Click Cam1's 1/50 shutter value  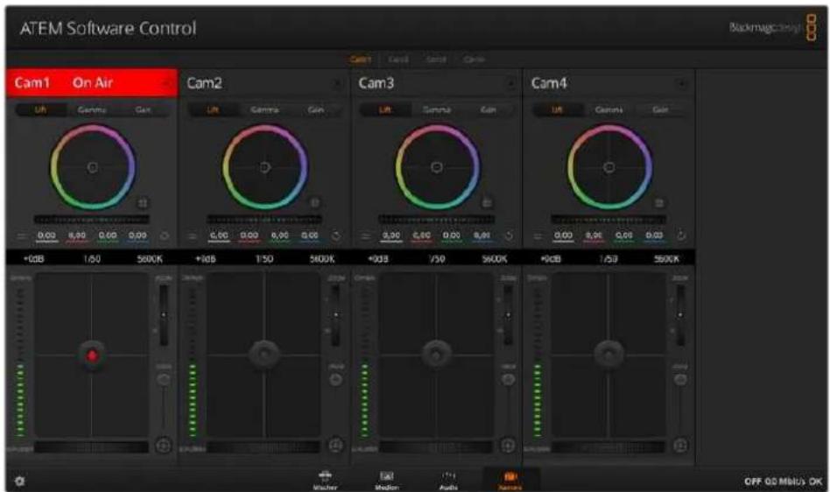pos(92,259)
